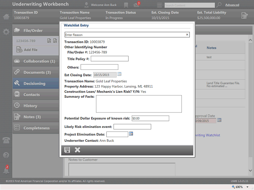Viewport: 254px width, 190px height.
Task: Click the 'Land Title Guarantee File' note
Action: click(223, 84)
